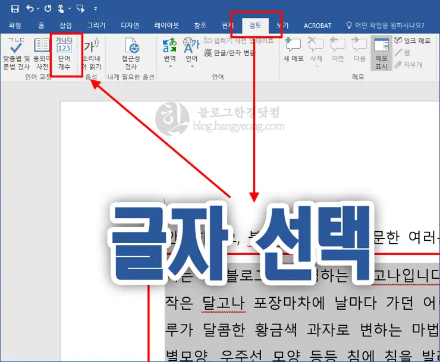
Task: Click 잉크 메모 ink comment
Action: 412,40
